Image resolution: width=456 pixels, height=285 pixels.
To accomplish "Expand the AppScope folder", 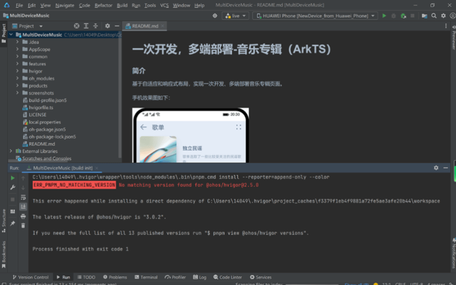I will [x=17, y=49].
